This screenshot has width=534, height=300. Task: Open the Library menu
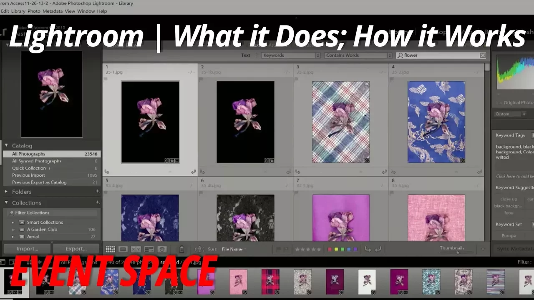tap(18, 11)
